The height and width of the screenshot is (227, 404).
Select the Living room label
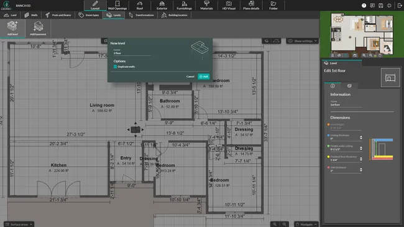click(x=102, y=105)
